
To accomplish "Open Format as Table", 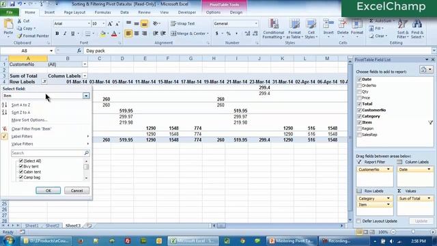I will [x=294, y=29].
